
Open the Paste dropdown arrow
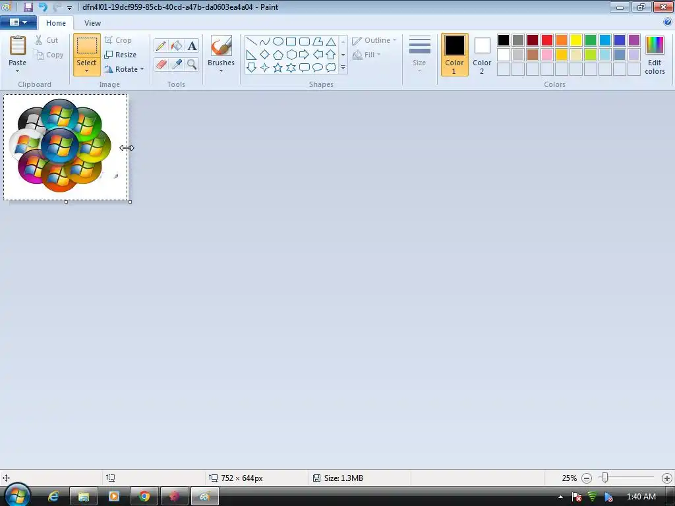[x=18, y=71]
